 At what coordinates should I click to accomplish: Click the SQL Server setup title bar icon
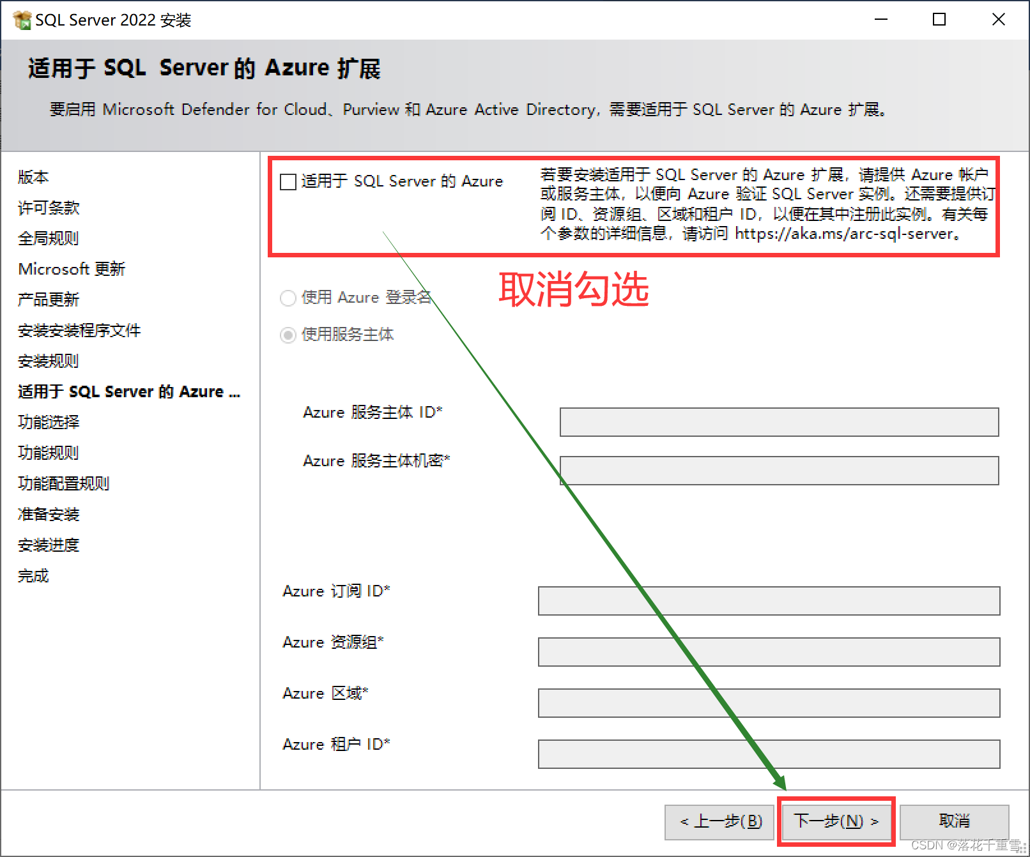pos(22,20)
